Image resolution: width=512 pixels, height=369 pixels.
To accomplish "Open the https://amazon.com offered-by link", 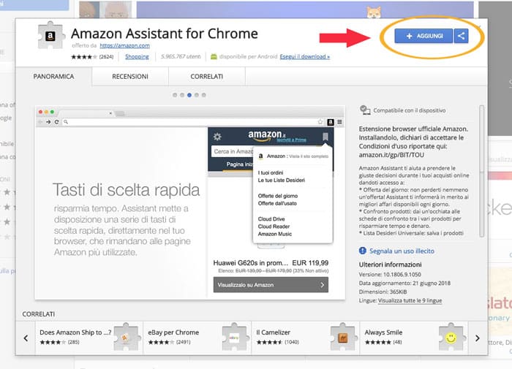I will (125, 46).
